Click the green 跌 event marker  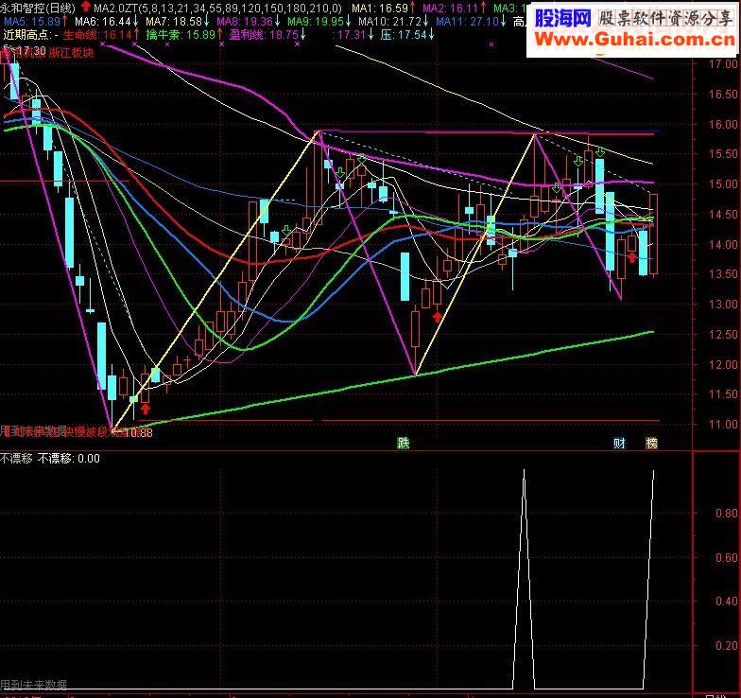404,443
